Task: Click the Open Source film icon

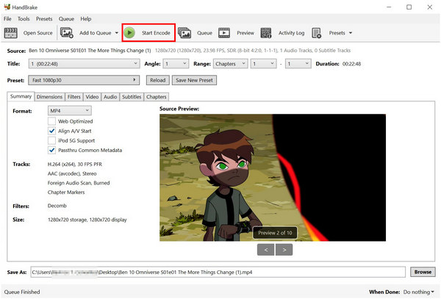Action: click(11, 33)
